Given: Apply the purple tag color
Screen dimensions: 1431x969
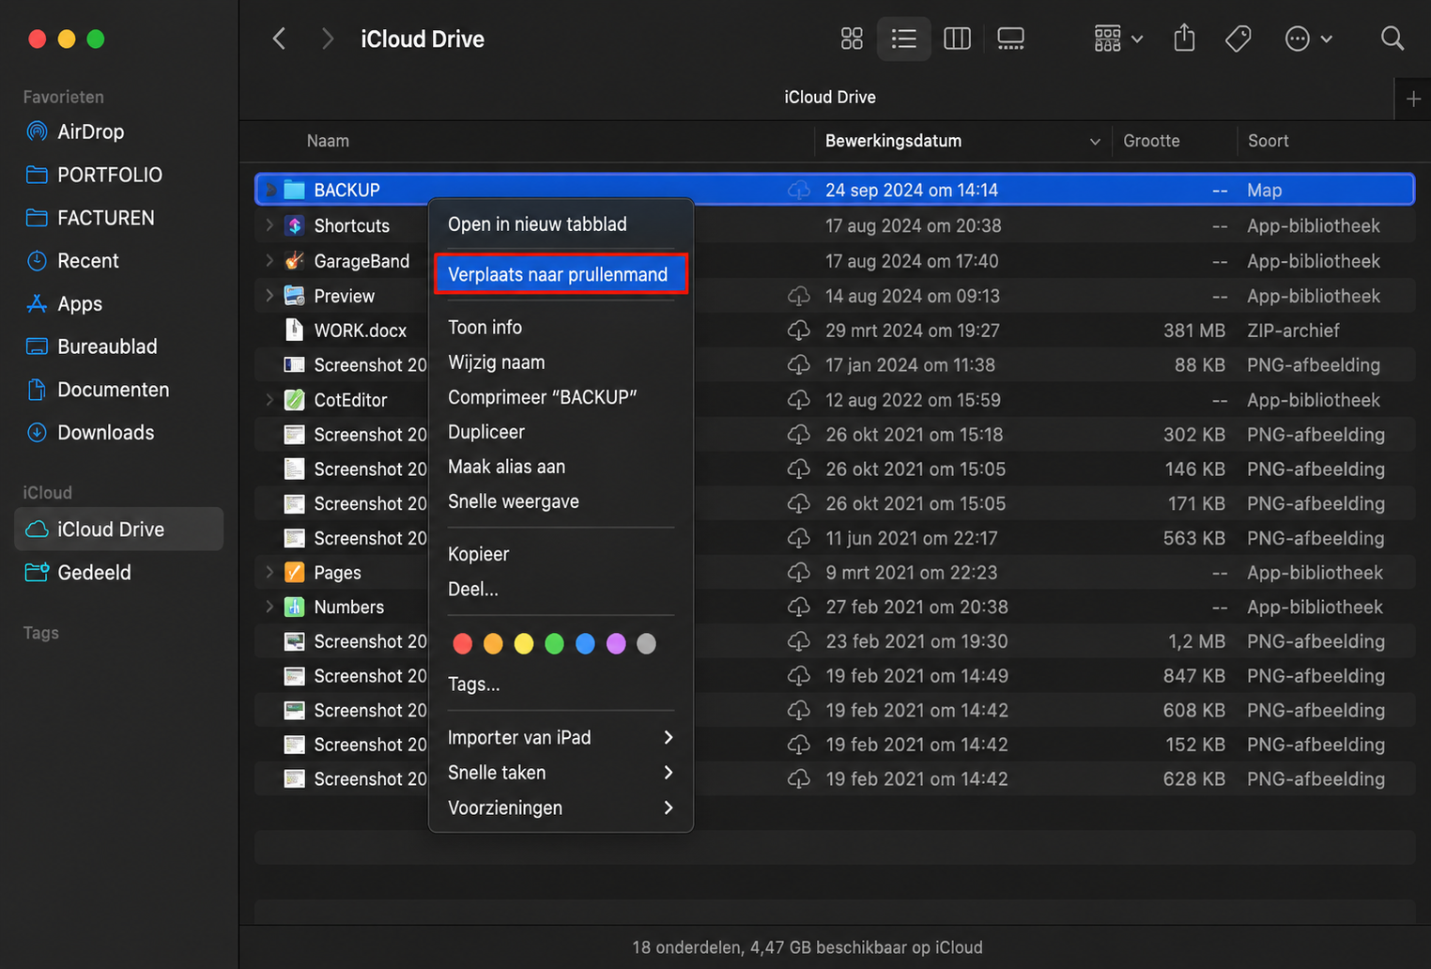Looking at the screenshot, I should [x=616, y=643].
